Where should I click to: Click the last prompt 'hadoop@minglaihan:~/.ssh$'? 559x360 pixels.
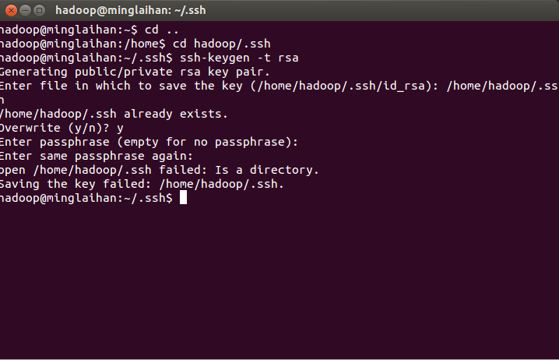coord(86,198)
